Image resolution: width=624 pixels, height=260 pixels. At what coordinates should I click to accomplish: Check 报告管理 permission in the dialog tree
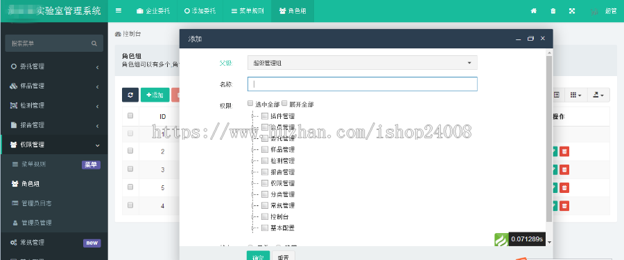point(265,172)
